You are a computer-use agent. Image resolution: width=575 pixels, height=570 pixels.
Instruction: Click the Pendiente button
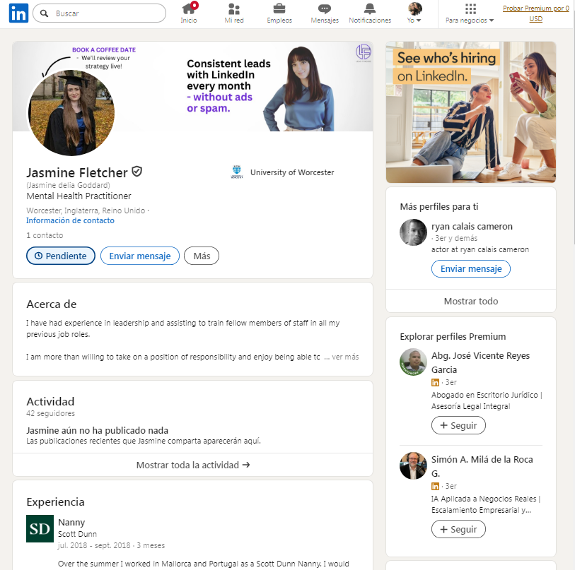pyautogui.click(x=61, y=256)
